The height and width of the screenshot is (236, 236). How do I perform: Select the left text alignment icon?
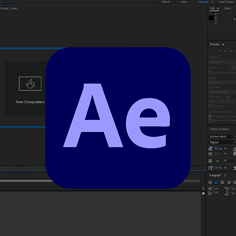tap(210, 182)
